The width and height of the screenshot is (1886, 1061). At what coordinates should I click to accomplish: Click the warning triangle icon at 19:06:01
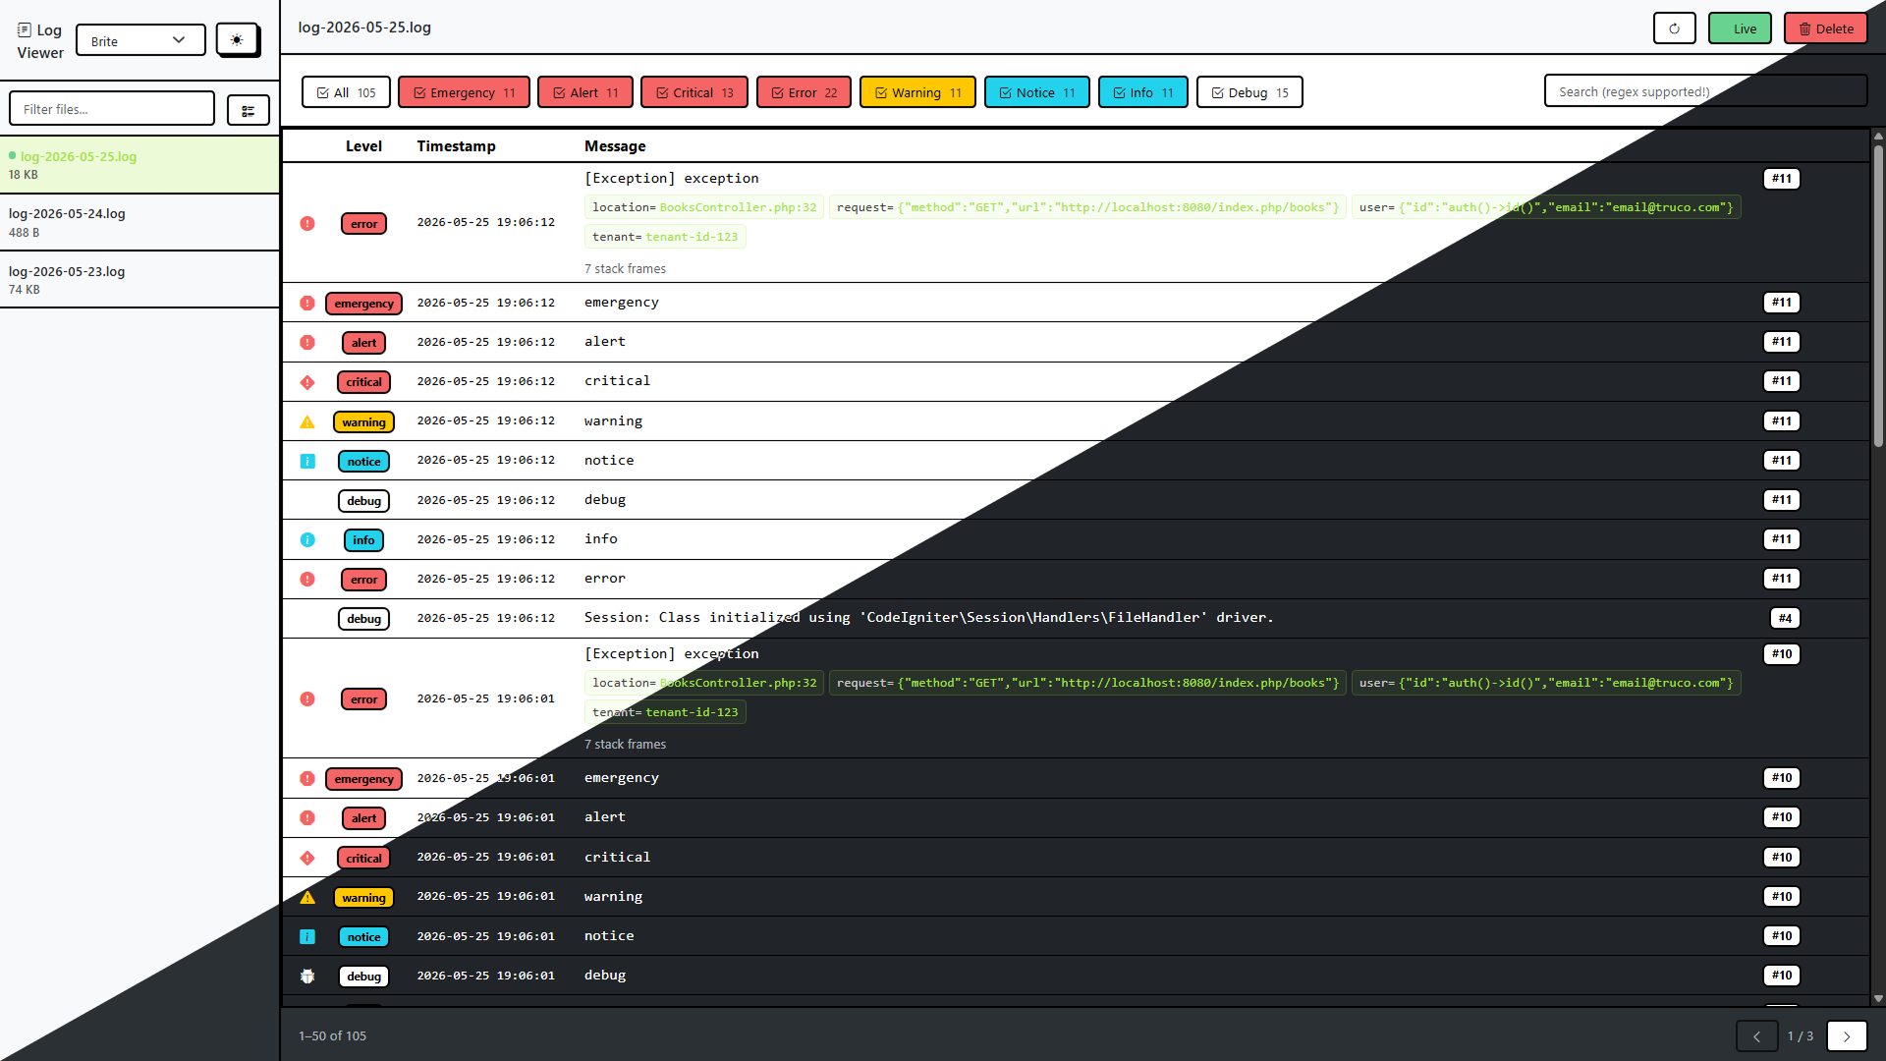pyautogui.click(x=307, y=898)
